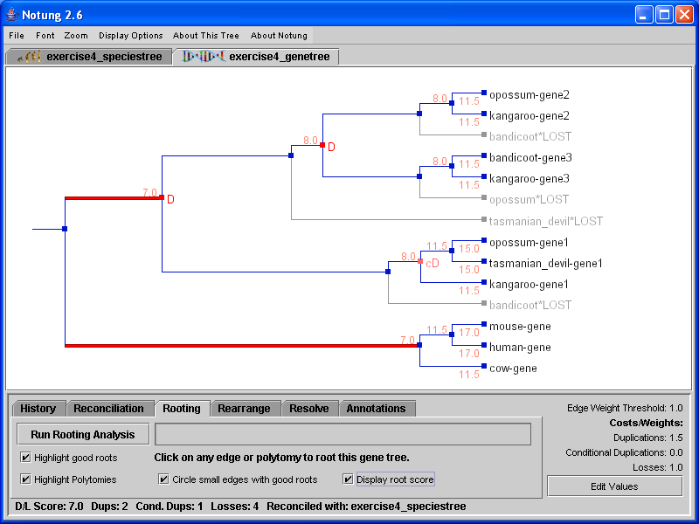The height and width of the screenshot is (524, 699).
Task: Click the red duplication node marked 7.0 D
Action: pos(162,198)
